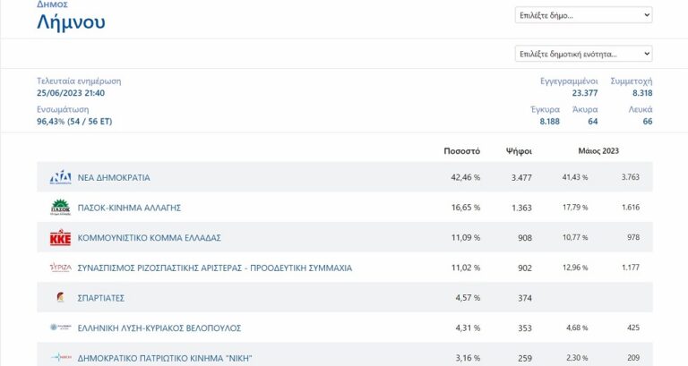
Task: Click the 902 votes for ΣΥΡΙΖΑ
Action: (x=525, y=268)
